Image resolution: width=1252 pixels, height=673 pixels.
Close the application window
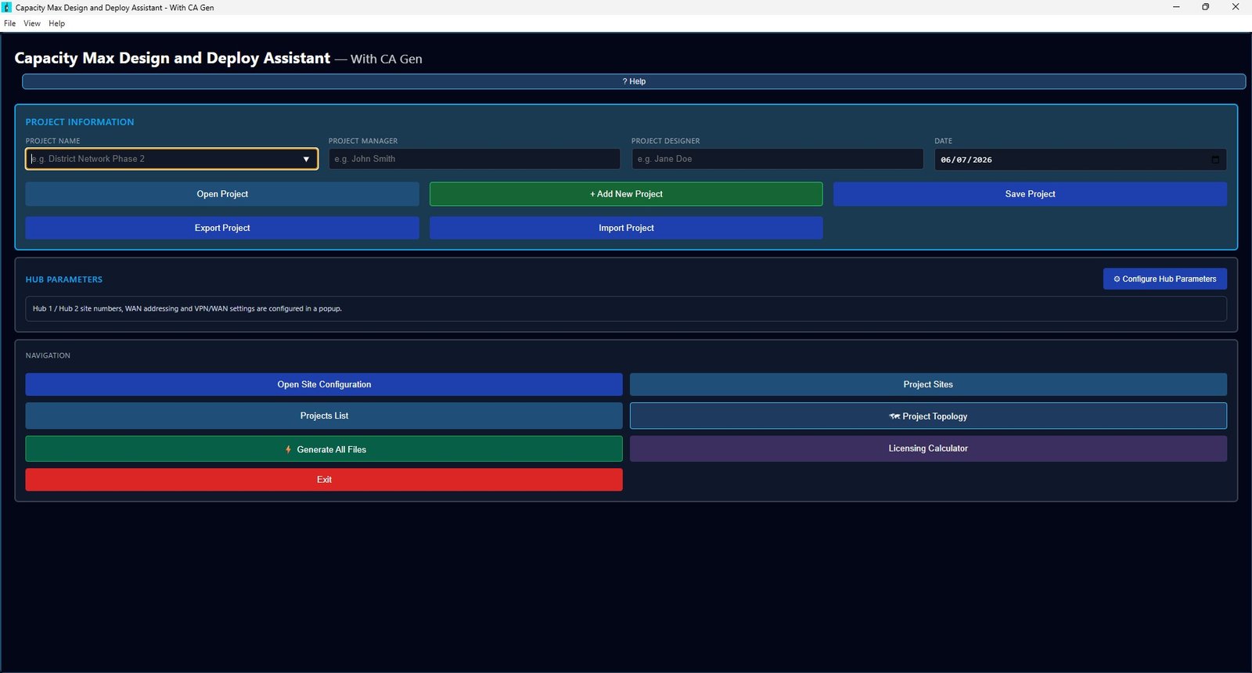pyautogui.click(x=1236, y=7)
